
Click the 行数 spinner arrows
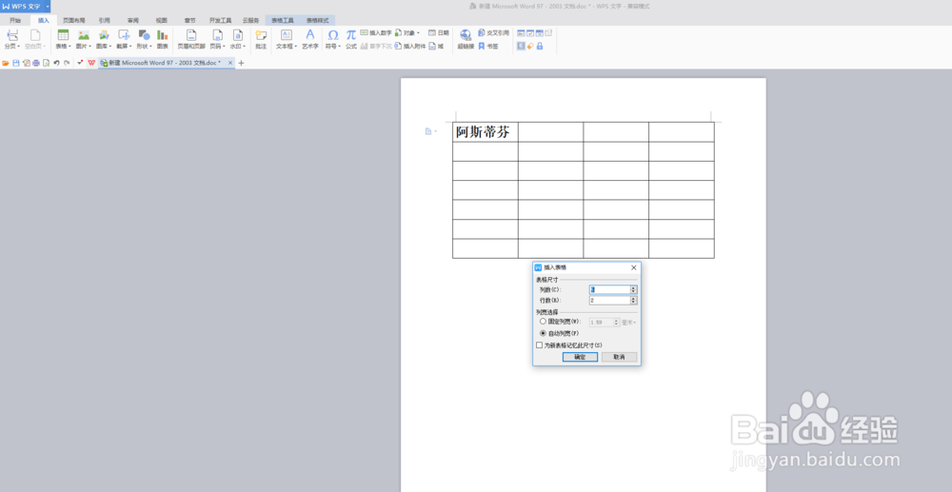click(634, 301)
